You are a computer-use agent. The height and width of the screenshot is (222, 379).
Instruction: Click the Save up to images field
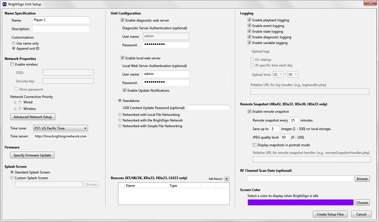[275, 129]
